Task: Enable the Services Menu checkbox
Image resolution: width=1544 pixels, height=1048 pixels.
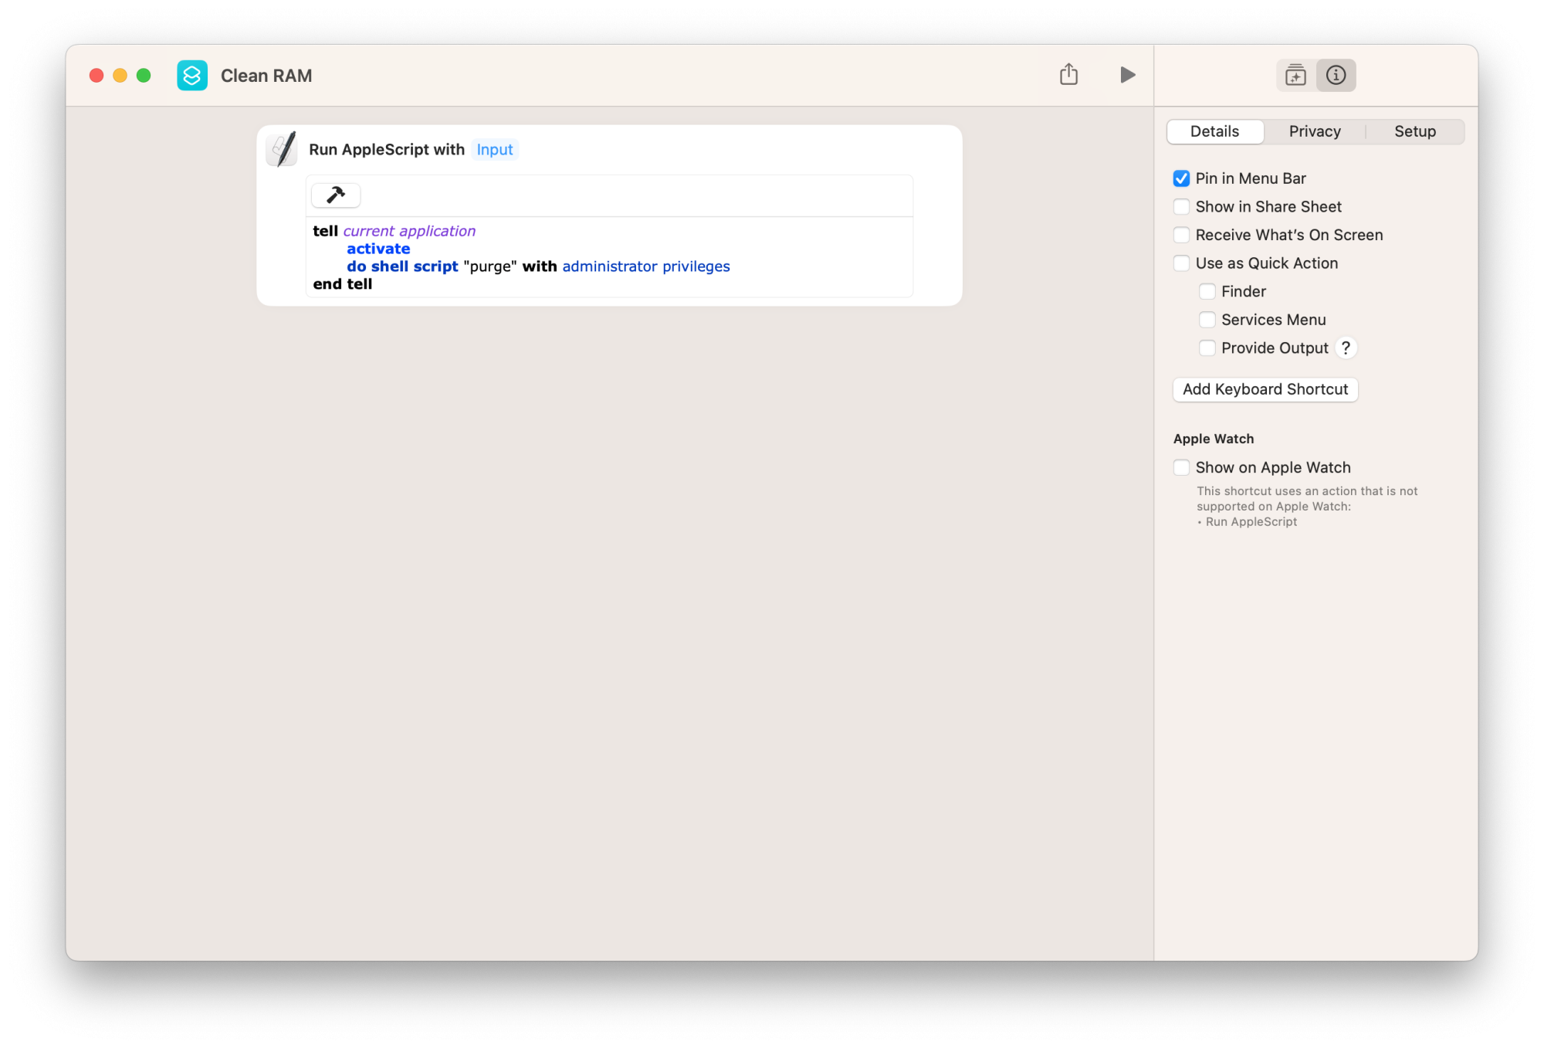Action: click(x=1207, y=320)
